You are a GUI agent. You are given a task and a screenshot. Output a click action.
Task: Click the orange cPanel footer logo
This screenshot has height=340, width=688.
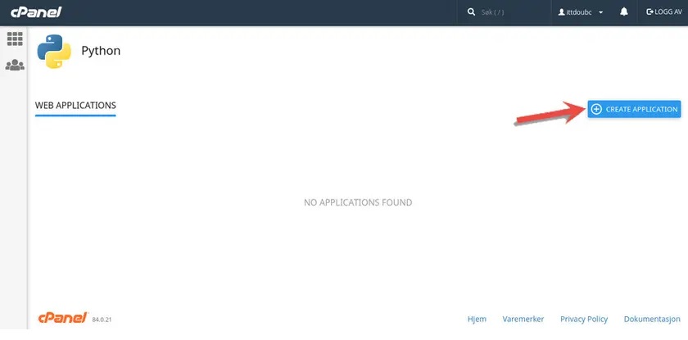(x=63, y=318)
